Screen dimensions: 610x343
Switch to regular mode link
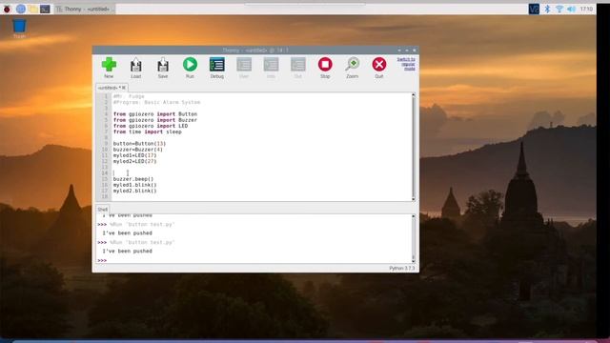tap(406, 64)
